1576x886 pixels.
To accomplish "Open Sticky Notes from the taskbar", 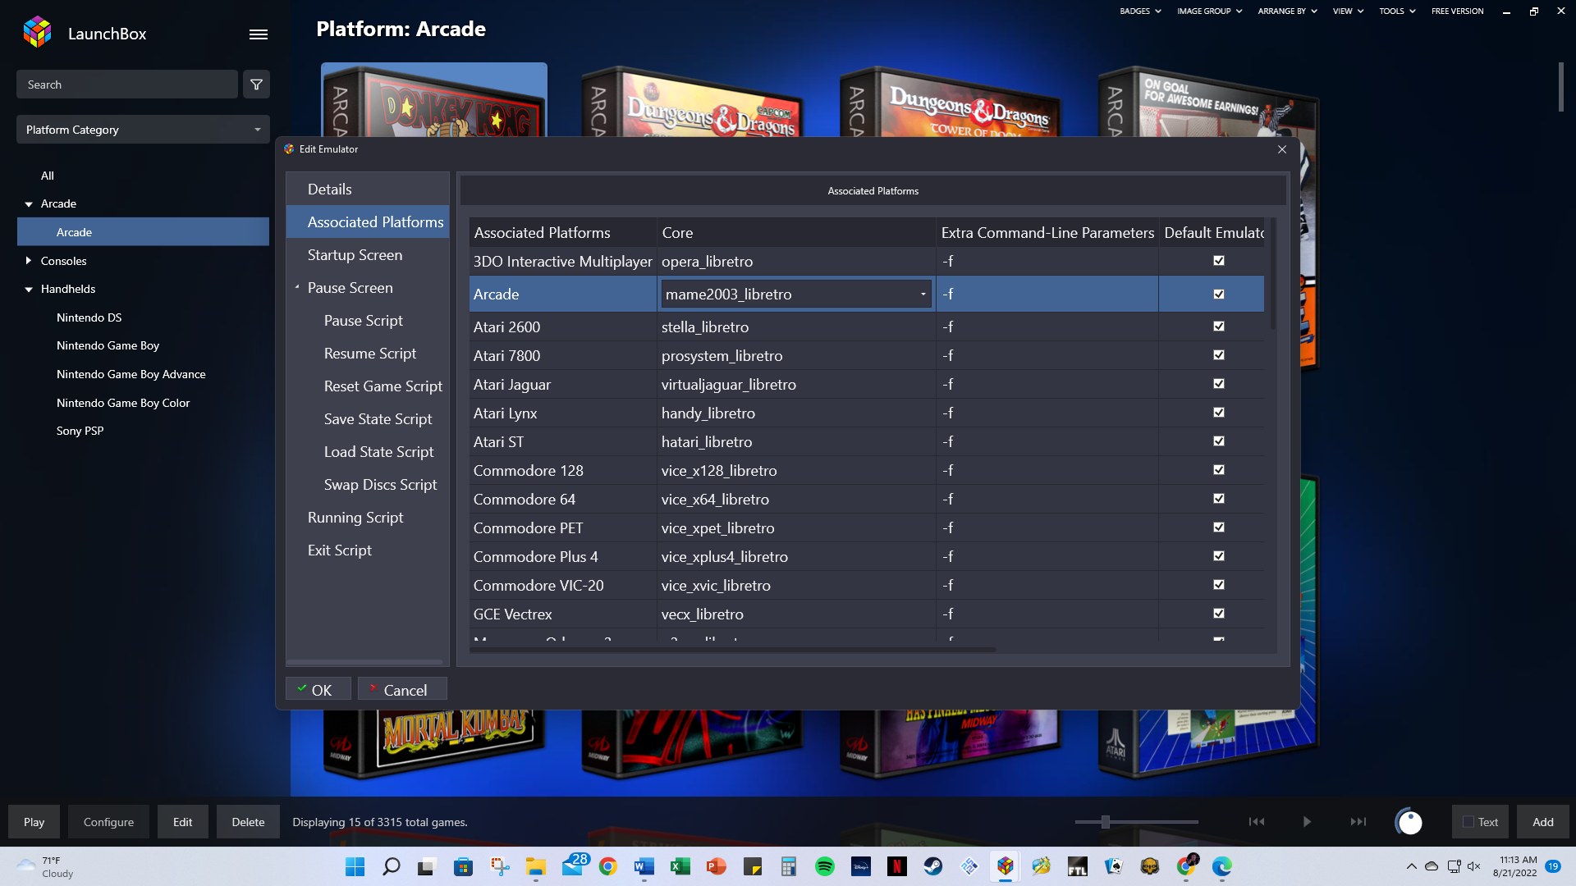I will coord(752,866).
